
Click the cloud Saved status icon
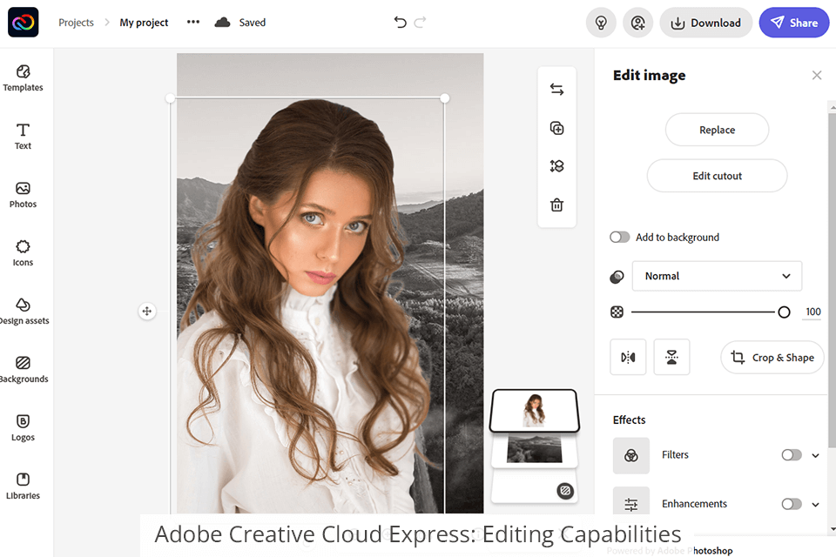pos(222,23)
